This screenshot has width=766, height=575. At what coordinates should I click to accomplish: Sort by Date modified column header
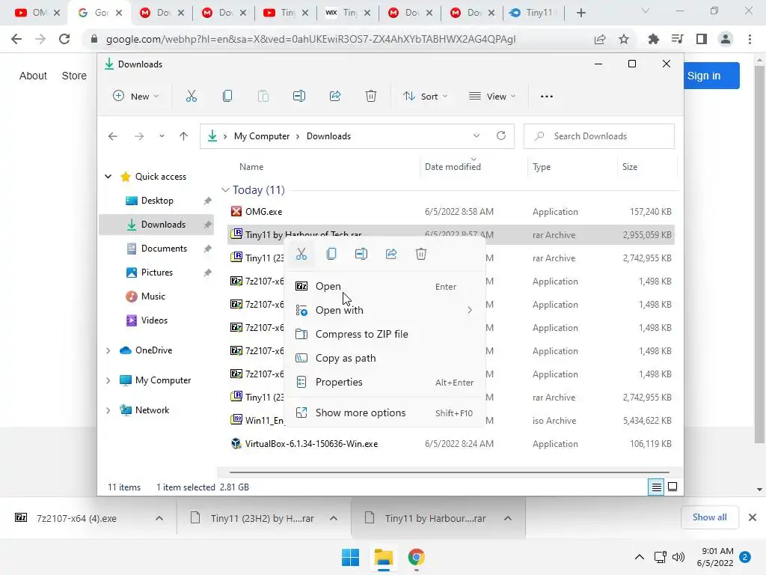coord(453,167)
